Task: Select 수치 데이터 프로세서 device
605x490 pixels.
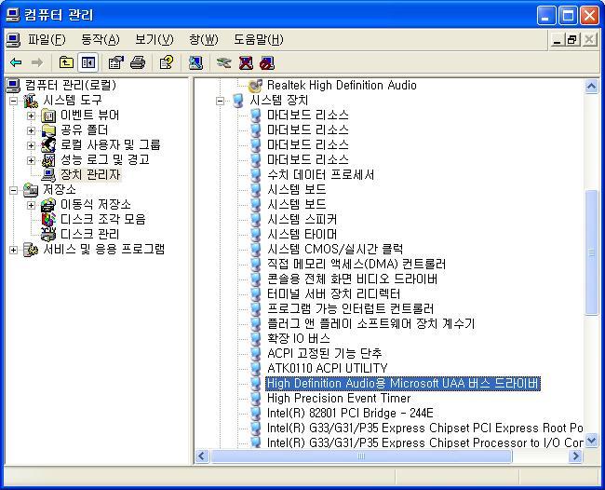Action: pyautogui.click(x=320, y=174)
